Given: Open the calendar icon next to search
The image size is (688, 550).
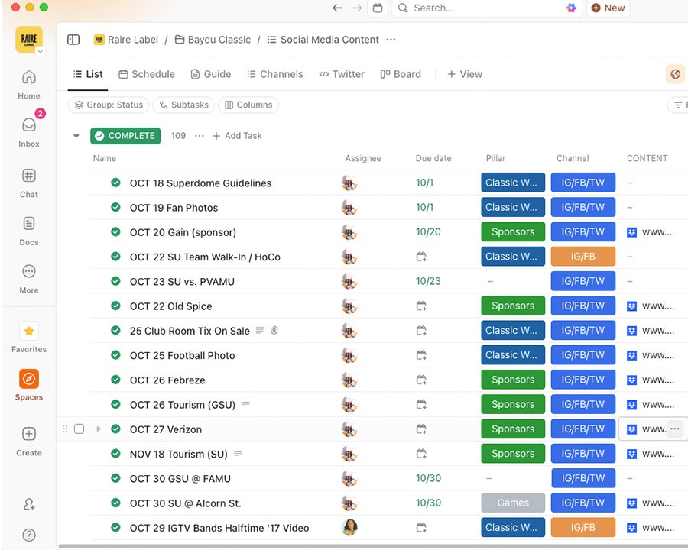Looking at the screenshot, I should point(378,8).
